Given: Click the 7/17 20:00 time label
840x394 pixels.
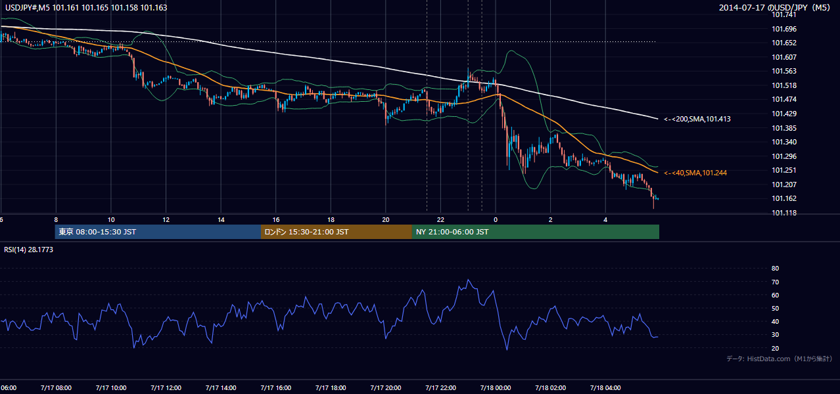Looking at the screenshot, I should pyautogui.click(x=386, y=387).
